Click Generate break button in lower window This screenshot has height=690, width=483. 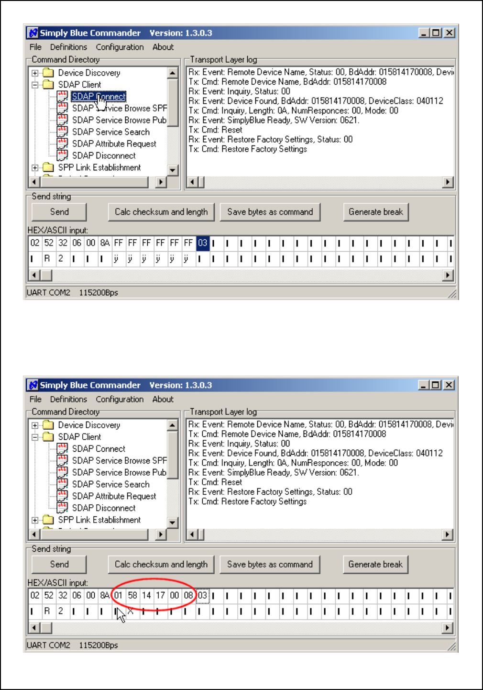click(x=376, y=564)
